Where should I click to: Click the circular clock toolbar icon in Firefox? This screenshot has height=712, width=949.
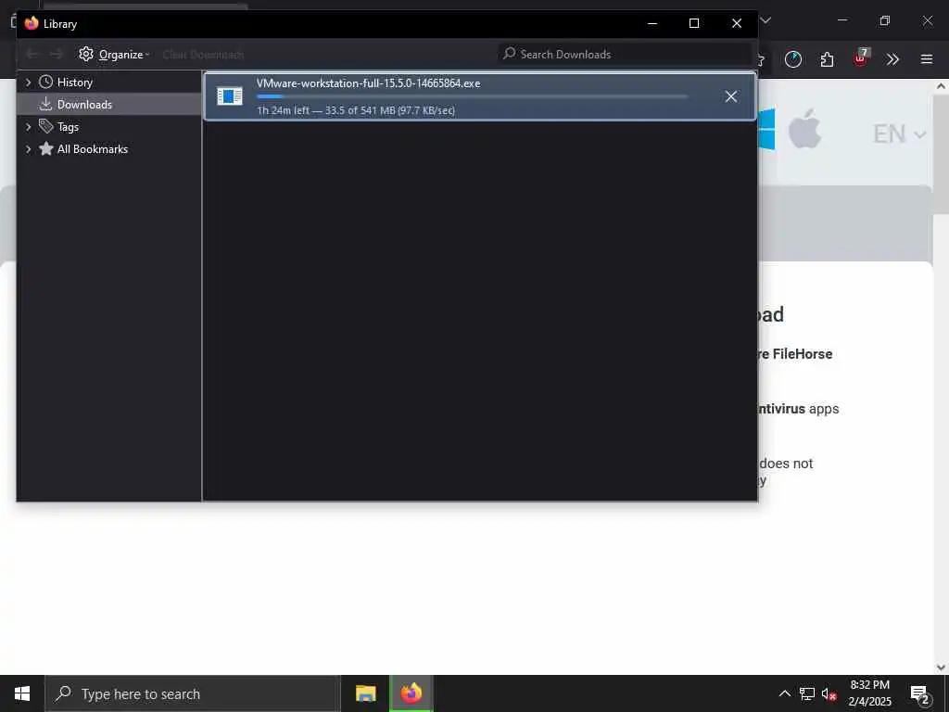click(793, 59)
